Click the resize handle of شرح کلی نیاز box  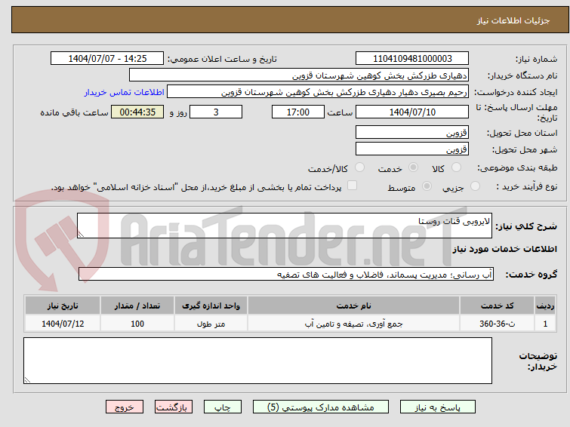(x=81, y=235)
